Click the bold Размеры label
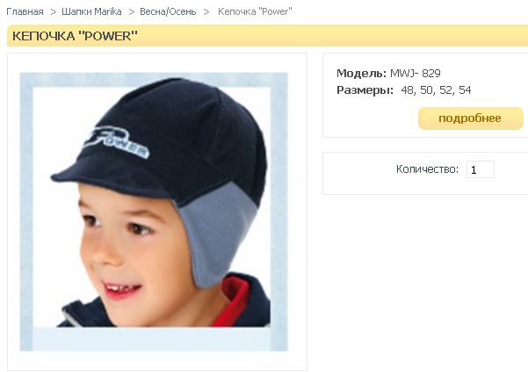This screenshot has height=372, width=528. [365, 90]
